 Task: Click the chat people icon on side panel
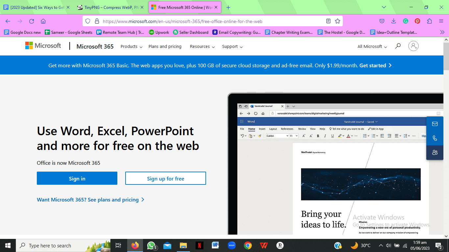tap(435, 153)
